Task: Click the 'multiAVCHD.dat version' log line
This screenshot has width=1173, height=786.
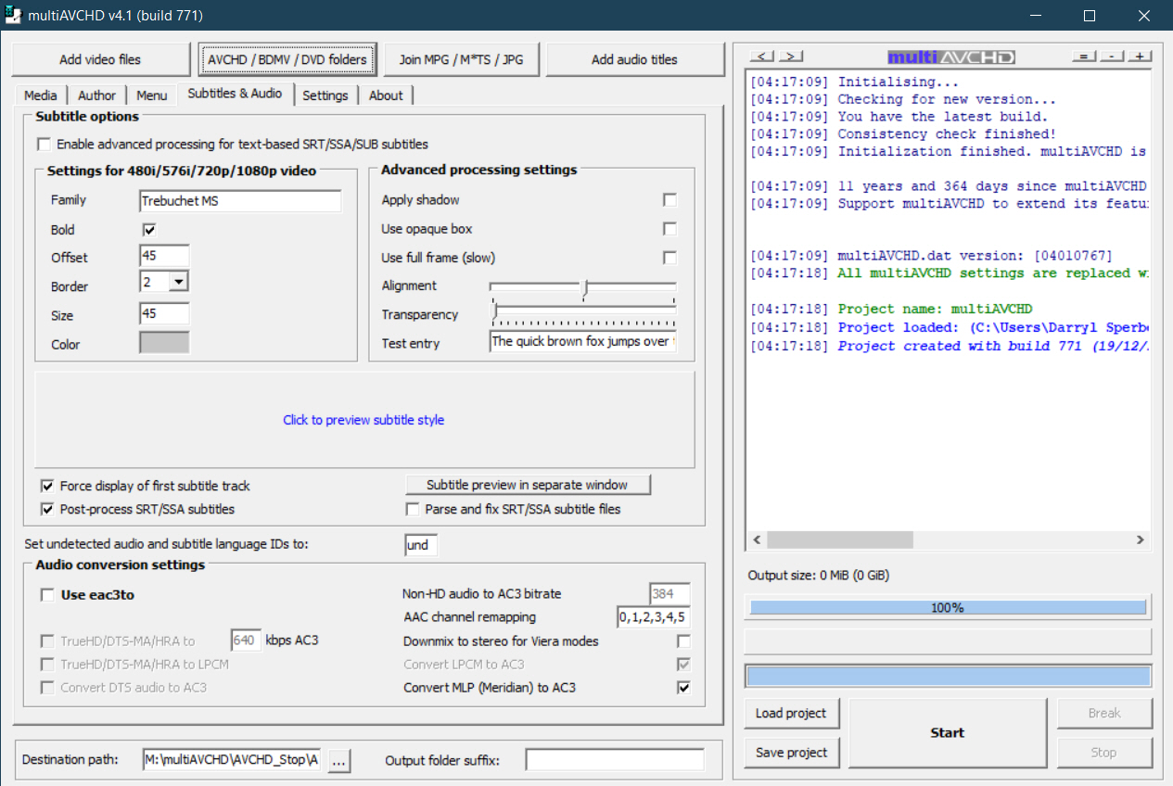Action: coord(931,255)
